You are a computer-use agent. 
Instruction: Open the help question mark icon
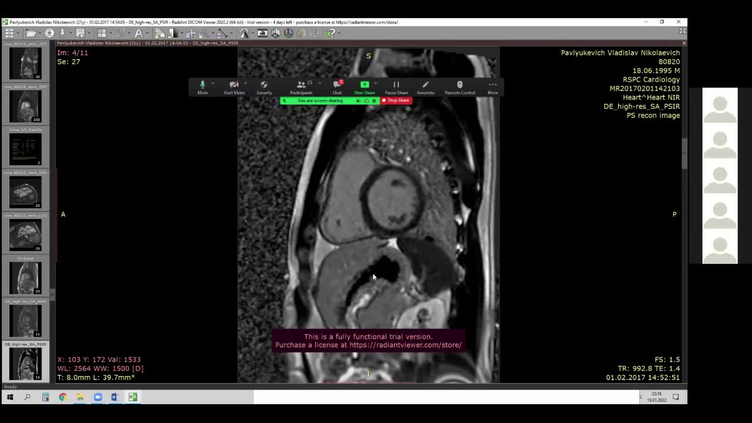tap(331, 33)
